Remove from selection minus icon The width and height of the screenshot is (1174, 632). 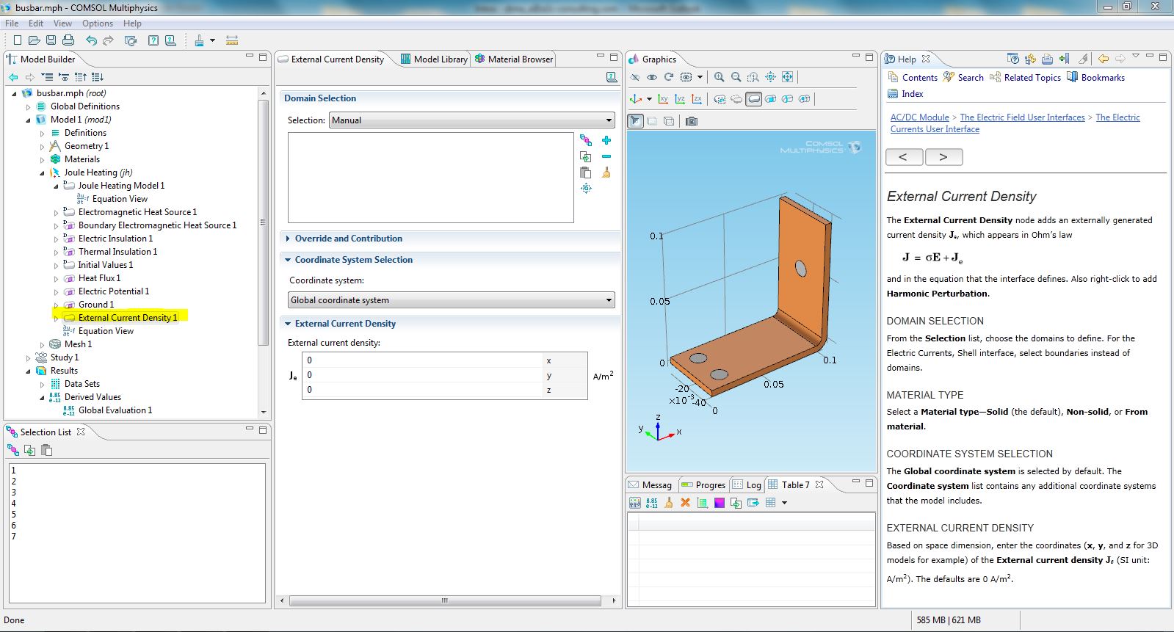pyautogui.click(x=606, y=156)
